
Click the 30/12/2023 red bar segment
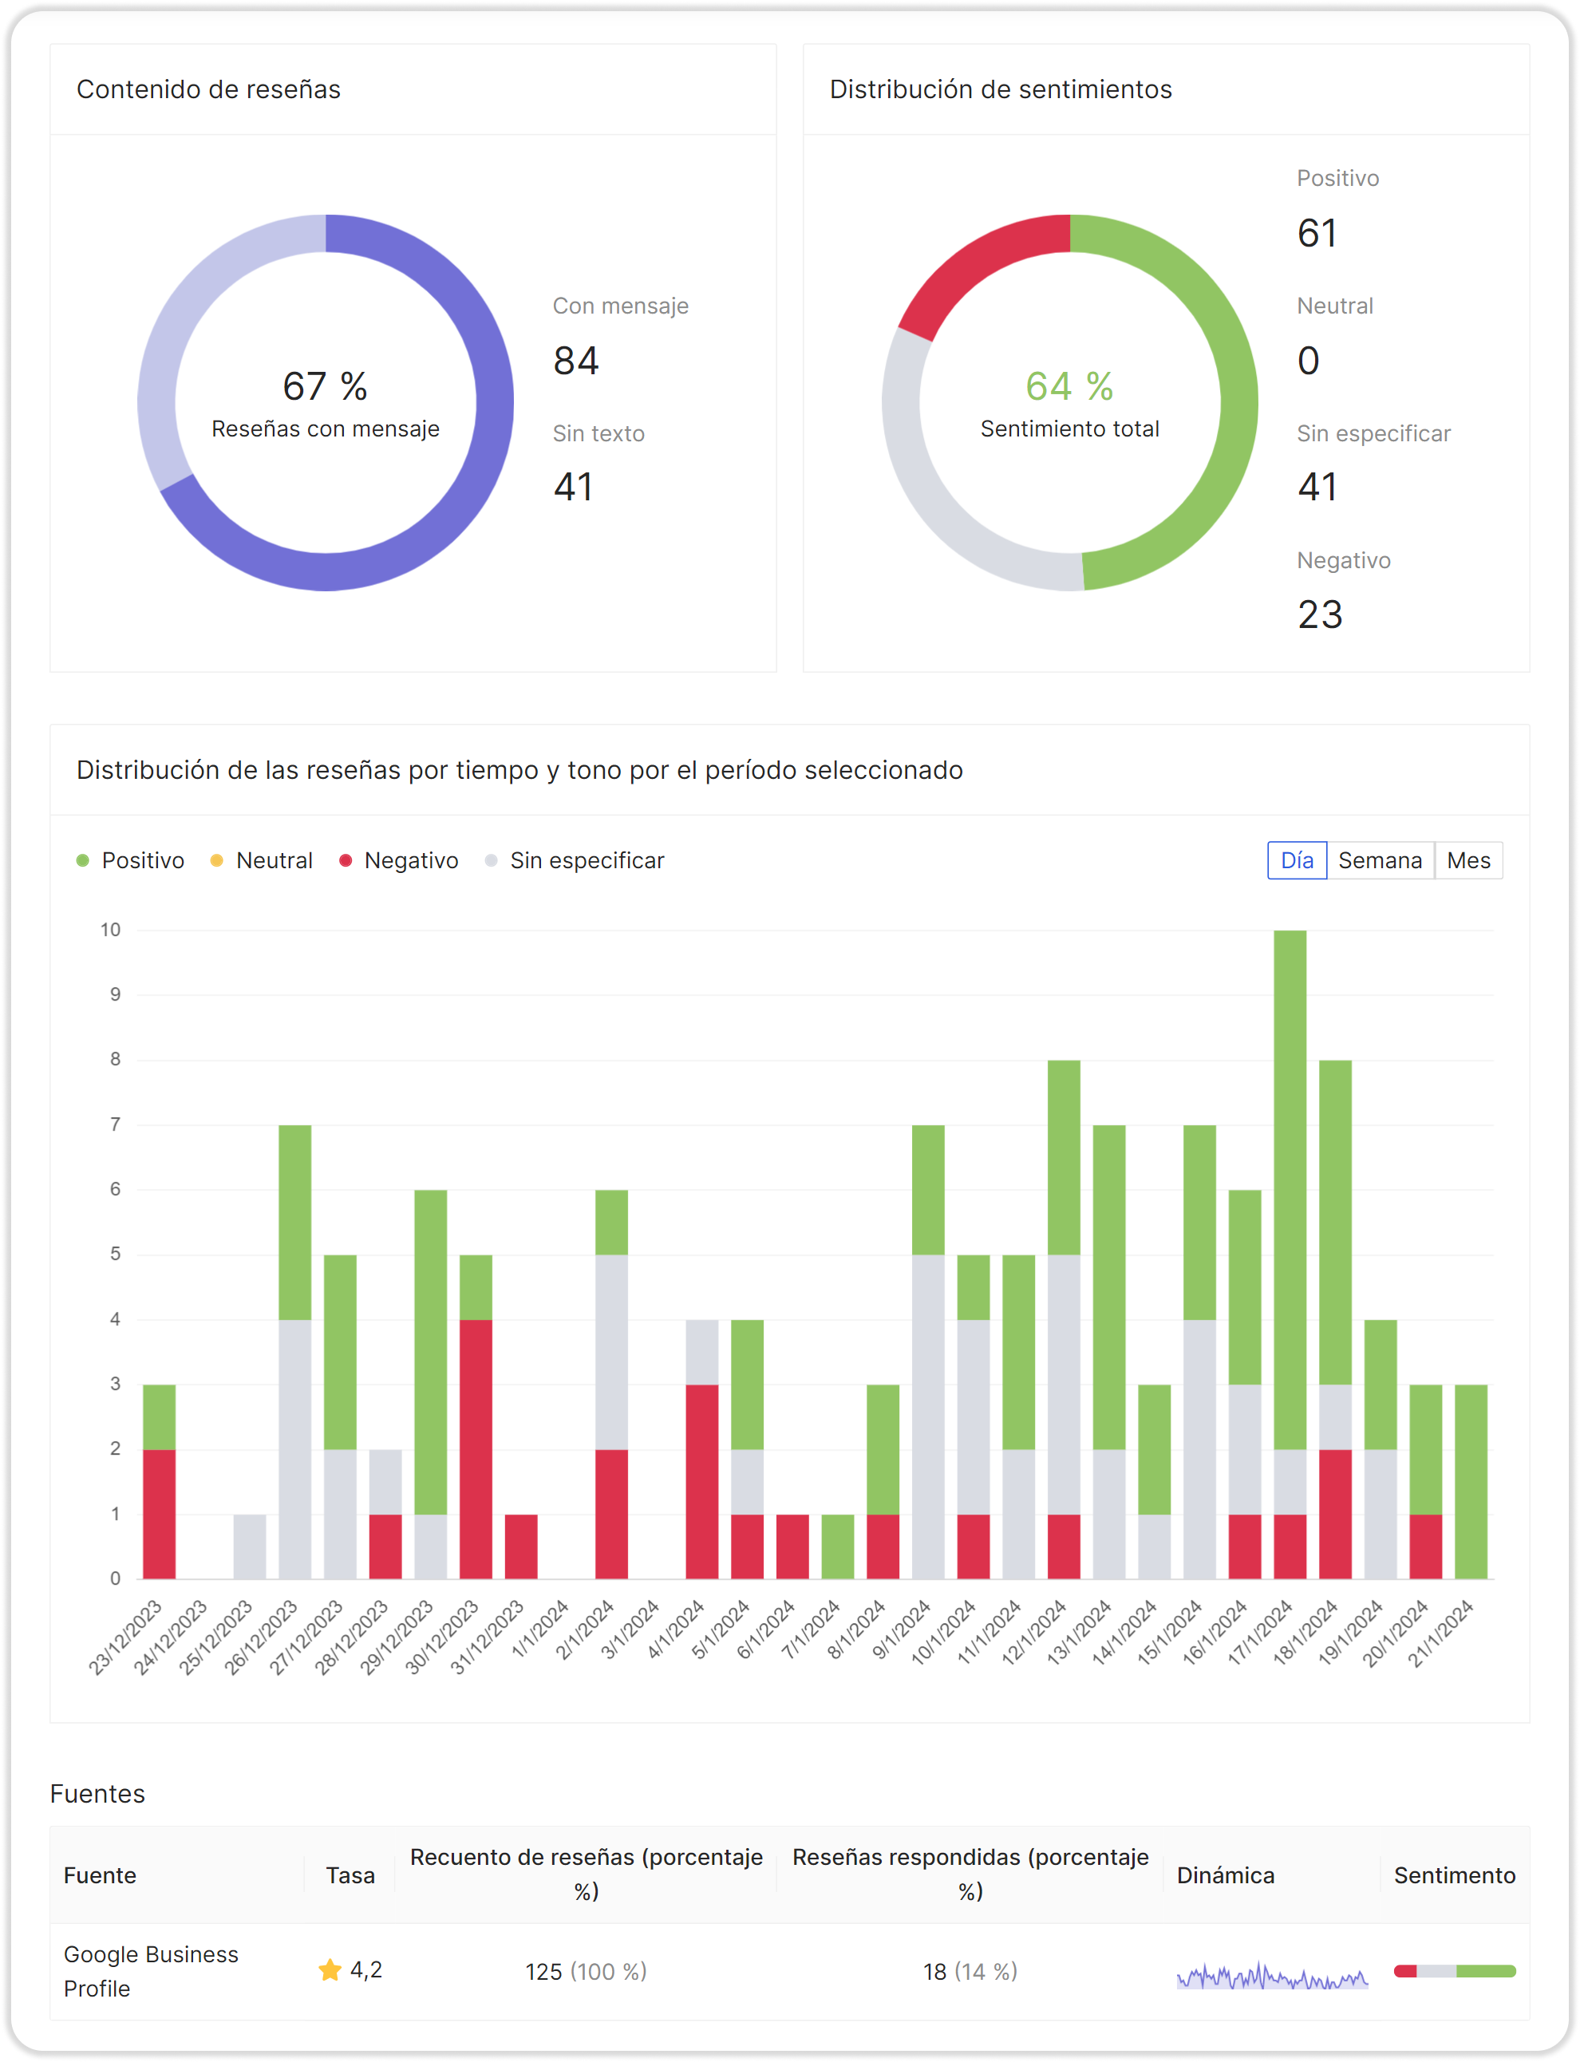coord(475,1448)
